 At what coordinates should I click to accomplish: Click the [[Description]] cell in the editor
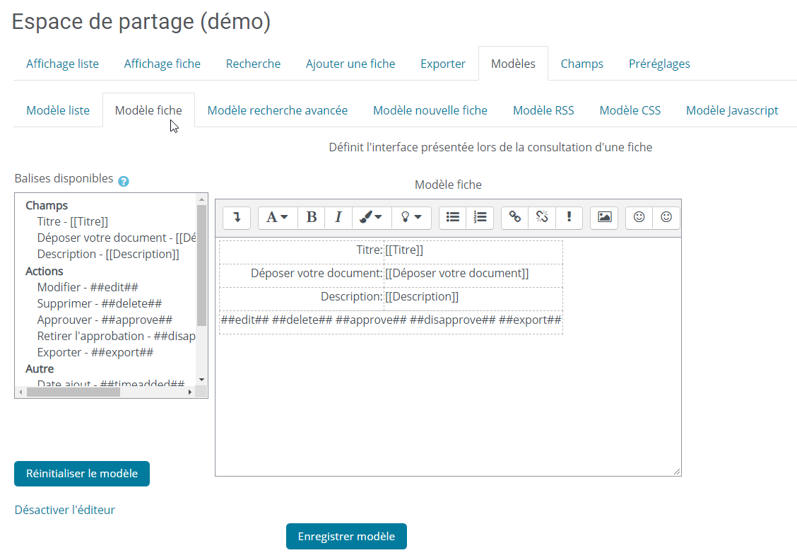click(x=473, y=299)
